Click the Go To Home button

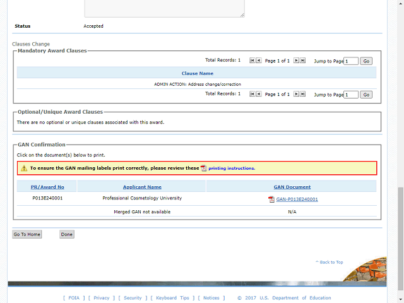[27, 234]
